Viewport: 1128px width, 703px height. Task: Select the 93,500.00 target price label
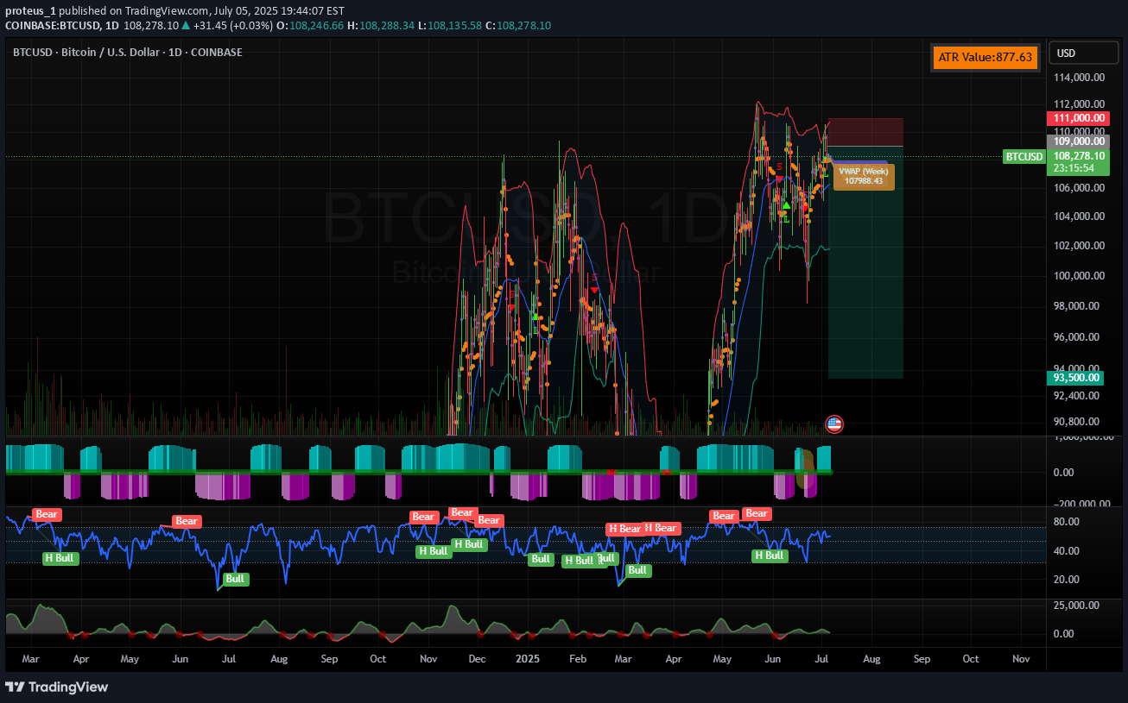point(1077,378)
